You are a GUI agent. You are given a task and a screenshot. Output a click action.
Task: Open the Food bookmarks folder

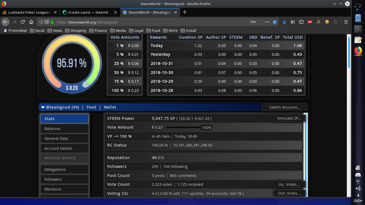[x=153, y=30]
